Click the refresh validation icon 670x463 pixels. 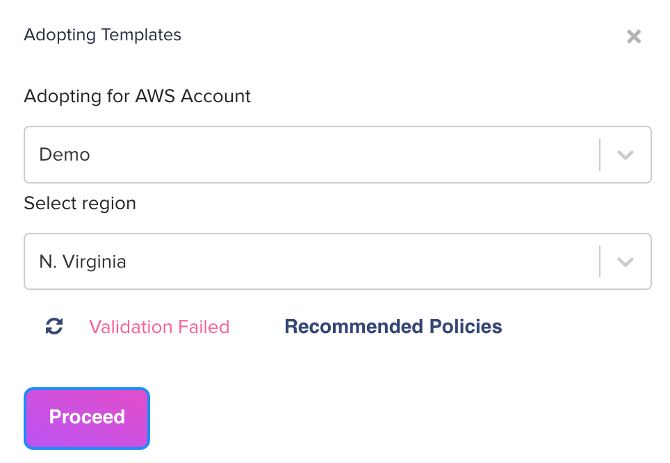(54, 326)
